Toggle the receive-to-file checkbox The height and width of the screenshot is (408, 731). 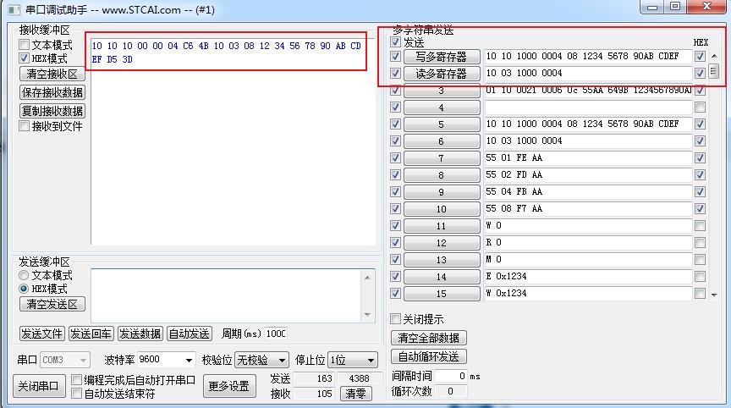coord(25,126)
